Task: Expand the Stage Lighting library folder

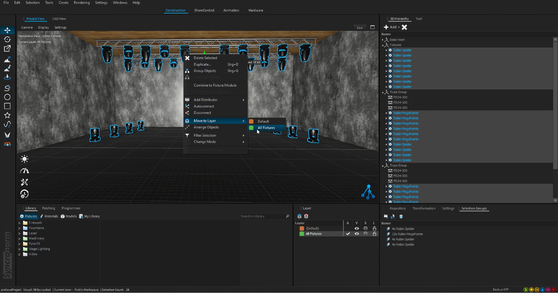Action: tap(19, 249)
